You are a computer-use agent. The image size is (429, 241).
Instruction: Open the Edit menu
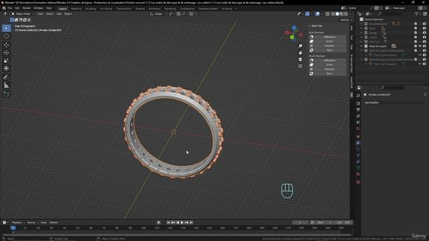click(x=17, y=8)
